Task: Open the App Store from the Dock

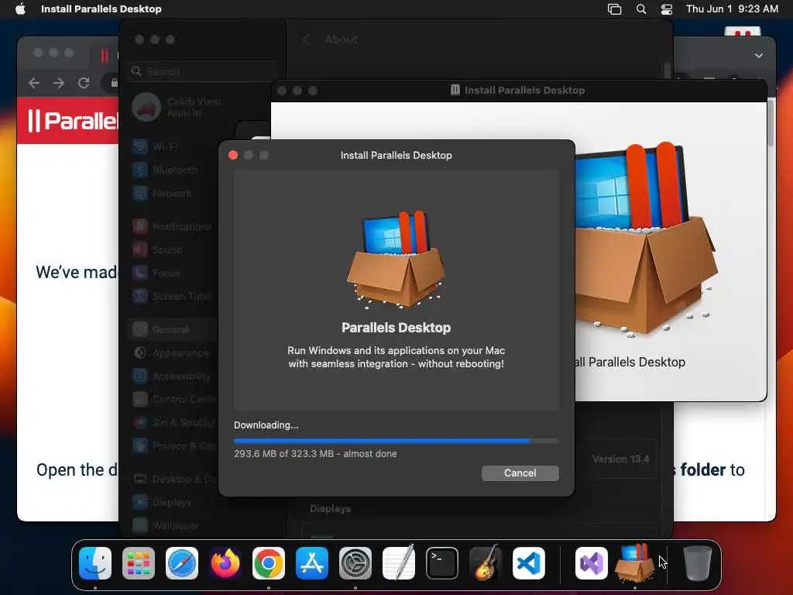Action: coord(312,563)
